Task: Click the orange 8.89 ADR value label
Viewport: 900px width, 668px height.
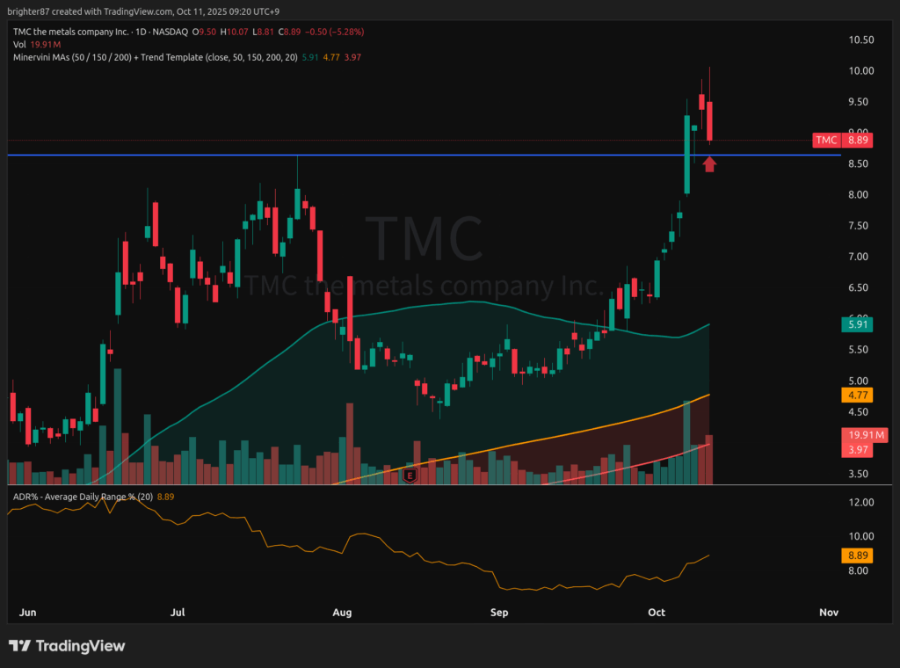Action: 858,555
